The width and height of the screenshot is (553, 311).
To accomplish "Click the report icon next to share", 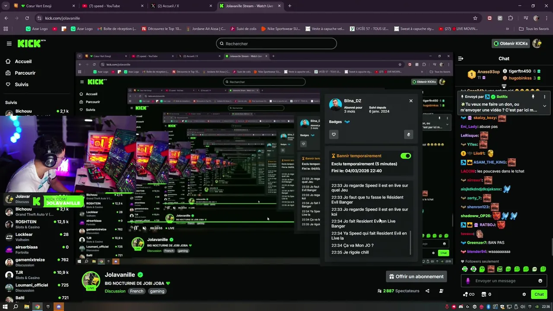I will [x=441, y=291].
